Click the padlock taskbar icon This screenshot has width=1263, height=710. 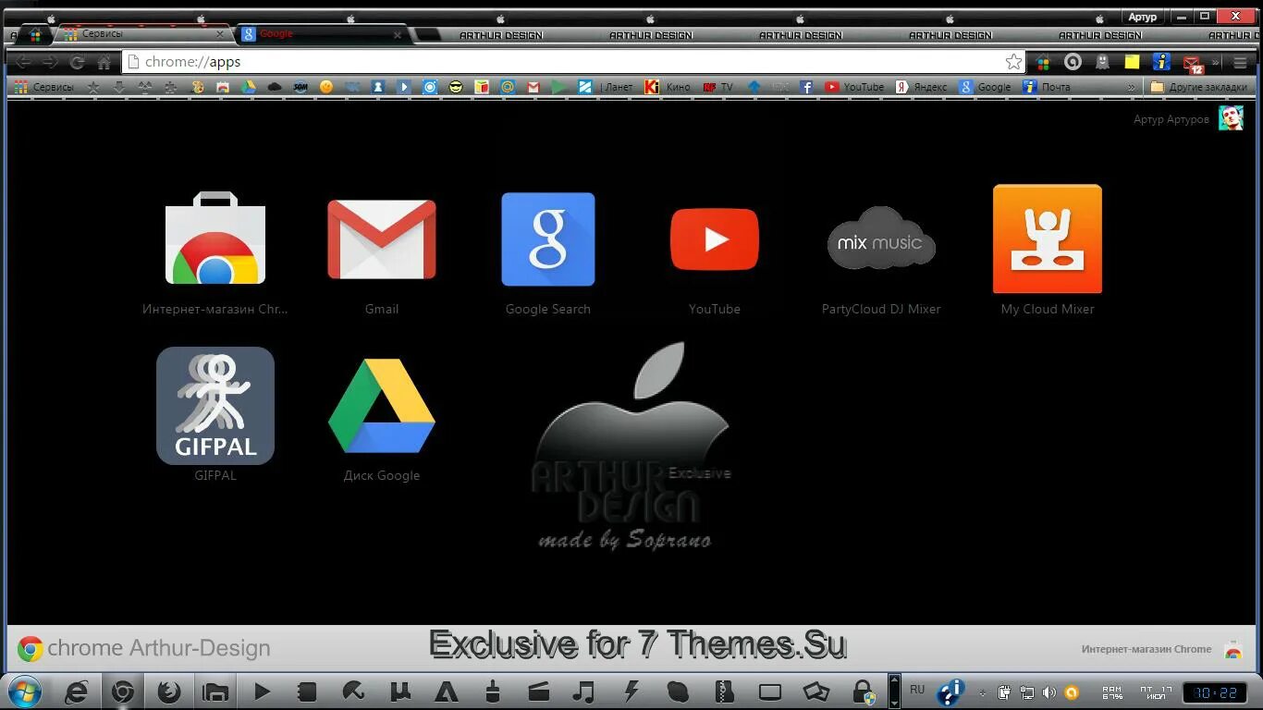[863, 692]
